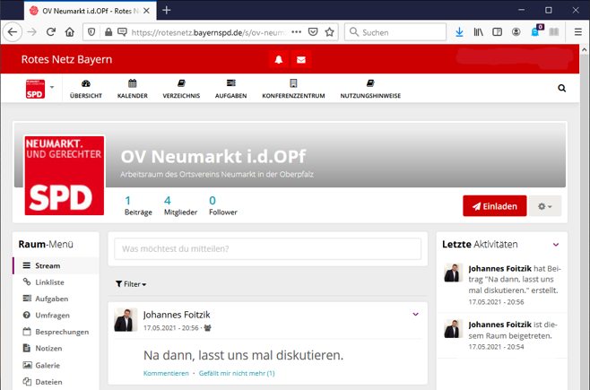Viewport: 590px width, 390px height.
Task: Click the URL address bar
Action: (x=208, y=32)
